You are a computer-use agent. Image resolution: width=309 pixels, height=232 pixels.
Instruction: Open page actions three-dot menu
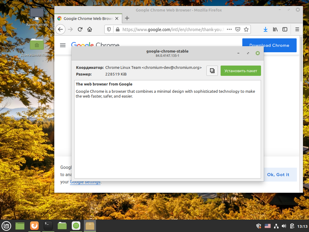click(229, 29)
